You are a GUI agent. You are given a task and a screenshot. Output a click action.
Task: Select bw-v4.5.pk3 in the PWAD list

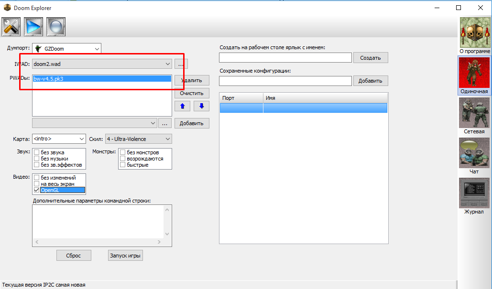point(102,79)
